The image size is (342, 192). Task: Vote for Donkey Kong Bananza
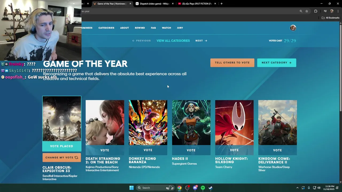(148, 150)
